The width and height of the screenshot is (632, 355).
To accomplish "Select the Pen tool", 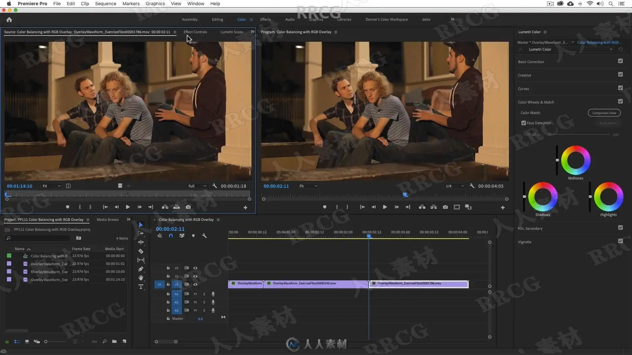I will [141, 269].
